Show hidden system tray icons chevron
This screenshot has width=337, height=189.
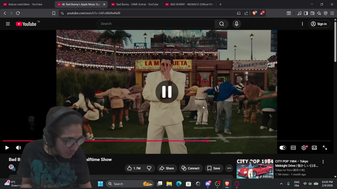click(281, 184)
